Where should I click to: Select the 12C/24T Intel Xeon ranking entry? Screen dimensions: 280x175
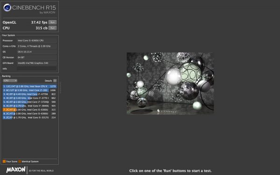pos(30,86)
